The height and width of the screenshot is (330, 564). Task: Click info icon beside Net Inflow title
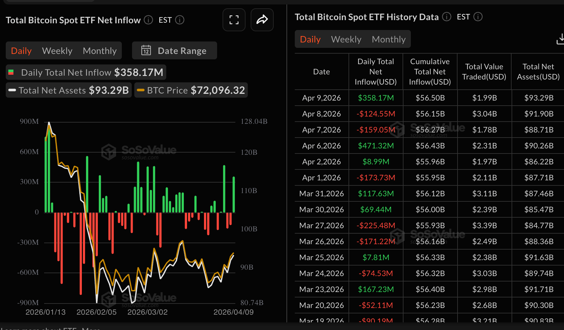148,20
